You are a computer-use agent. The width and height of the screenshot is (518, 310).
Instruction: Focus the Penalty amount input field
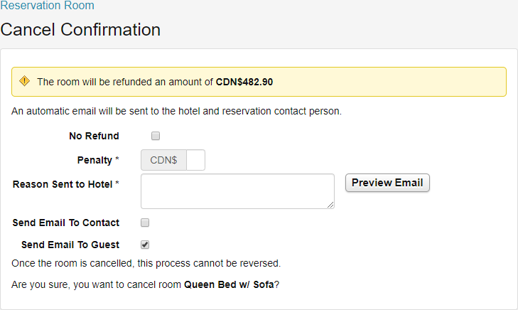click(x=195, y=160)
